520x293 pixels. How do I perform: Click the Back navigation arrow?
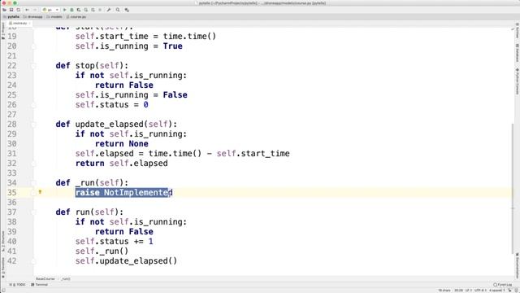tap(27, 10)
